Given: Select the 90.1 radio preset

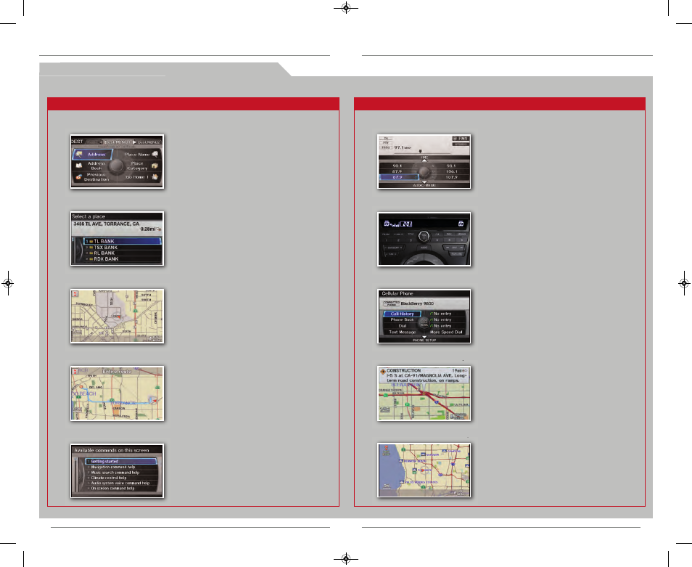Looking at the screenshot, I should click(398, 166).
